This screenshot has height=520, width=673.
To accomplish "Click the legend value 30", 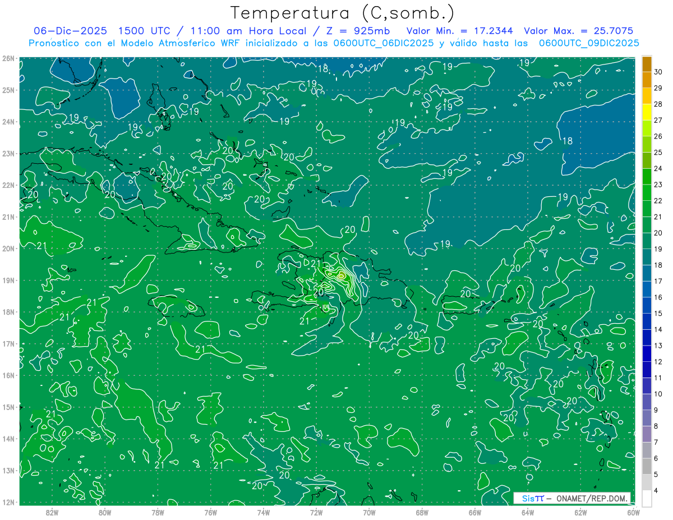I will click(x=658, y=72).
